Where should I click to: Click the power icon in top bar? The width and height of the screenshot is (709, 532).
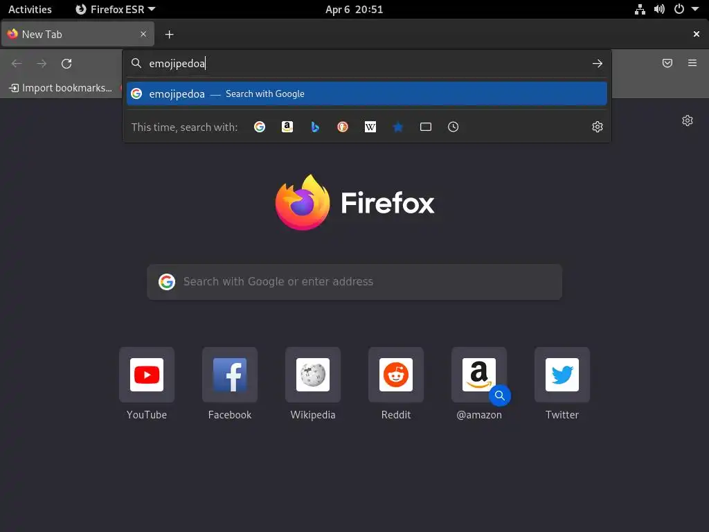point(679,9)
